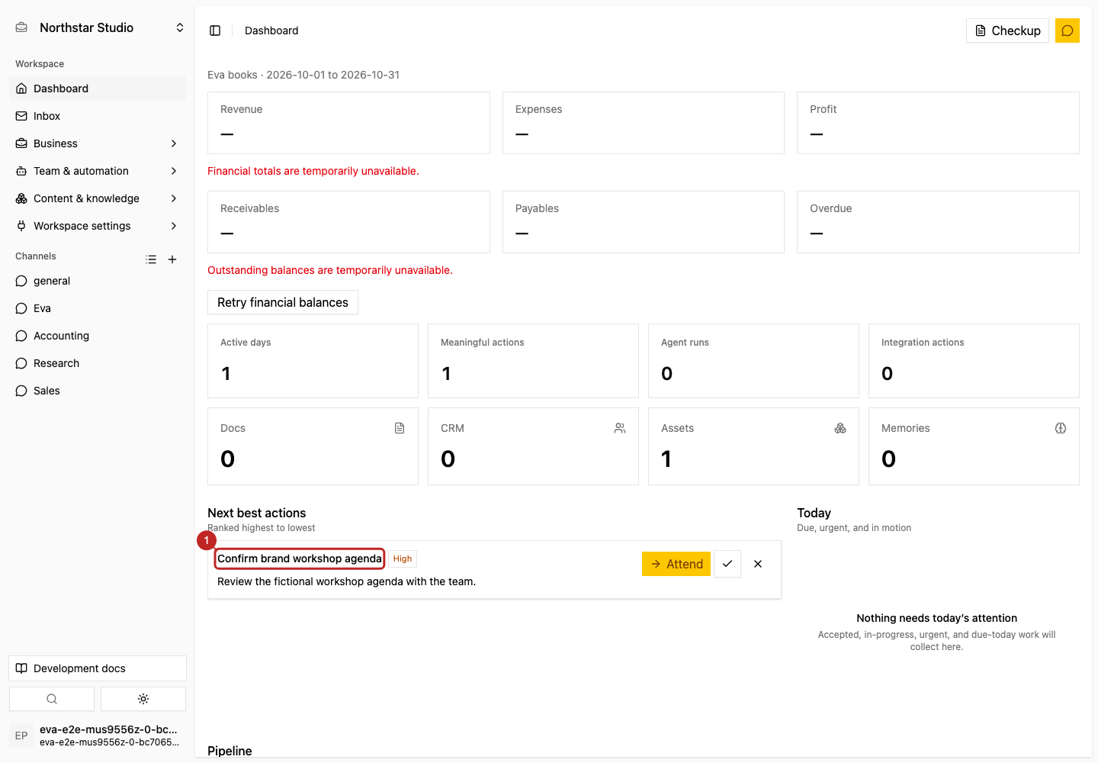This screenshot has width=1098, height=763.
Task: Click Retry financial balances
Action: point(283,302)
